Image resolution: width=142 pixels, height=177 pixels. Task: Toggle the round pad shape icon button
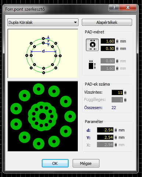point(92,45)
